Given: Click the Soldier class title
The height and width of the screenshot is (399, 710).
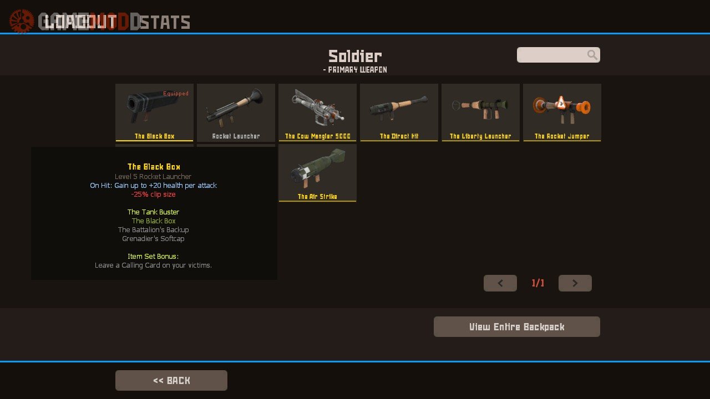Looking at the screenshot, I should pos(355,56).
